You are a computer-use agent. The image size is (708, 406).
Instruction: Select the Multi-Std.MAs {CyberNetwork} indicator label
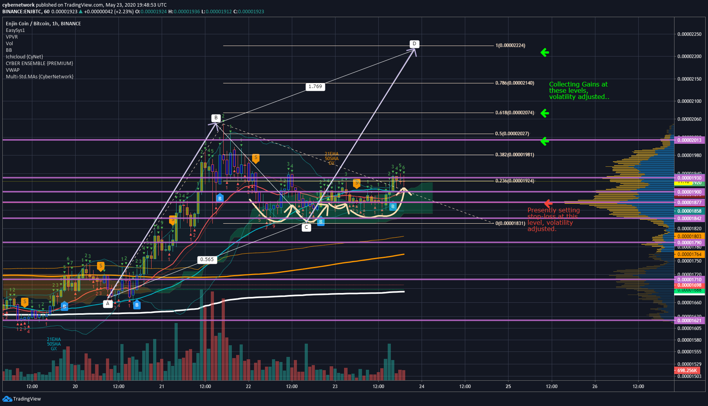[39, 77]
